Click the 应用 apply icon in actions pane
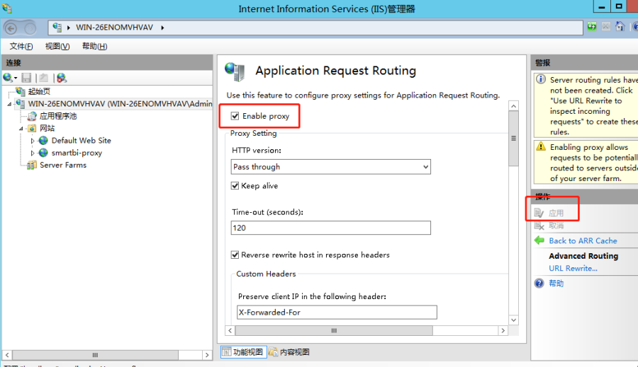Image resolution: width=638 pixels, height=367 pixels. (539, 213)
